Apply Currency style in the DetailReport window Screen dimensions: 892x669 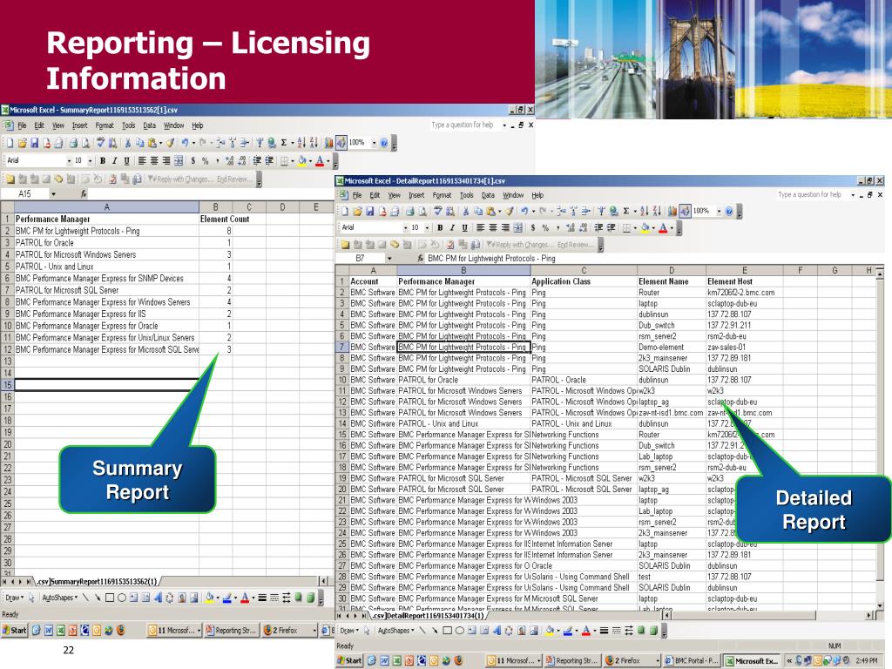click(x=533, y=228)
